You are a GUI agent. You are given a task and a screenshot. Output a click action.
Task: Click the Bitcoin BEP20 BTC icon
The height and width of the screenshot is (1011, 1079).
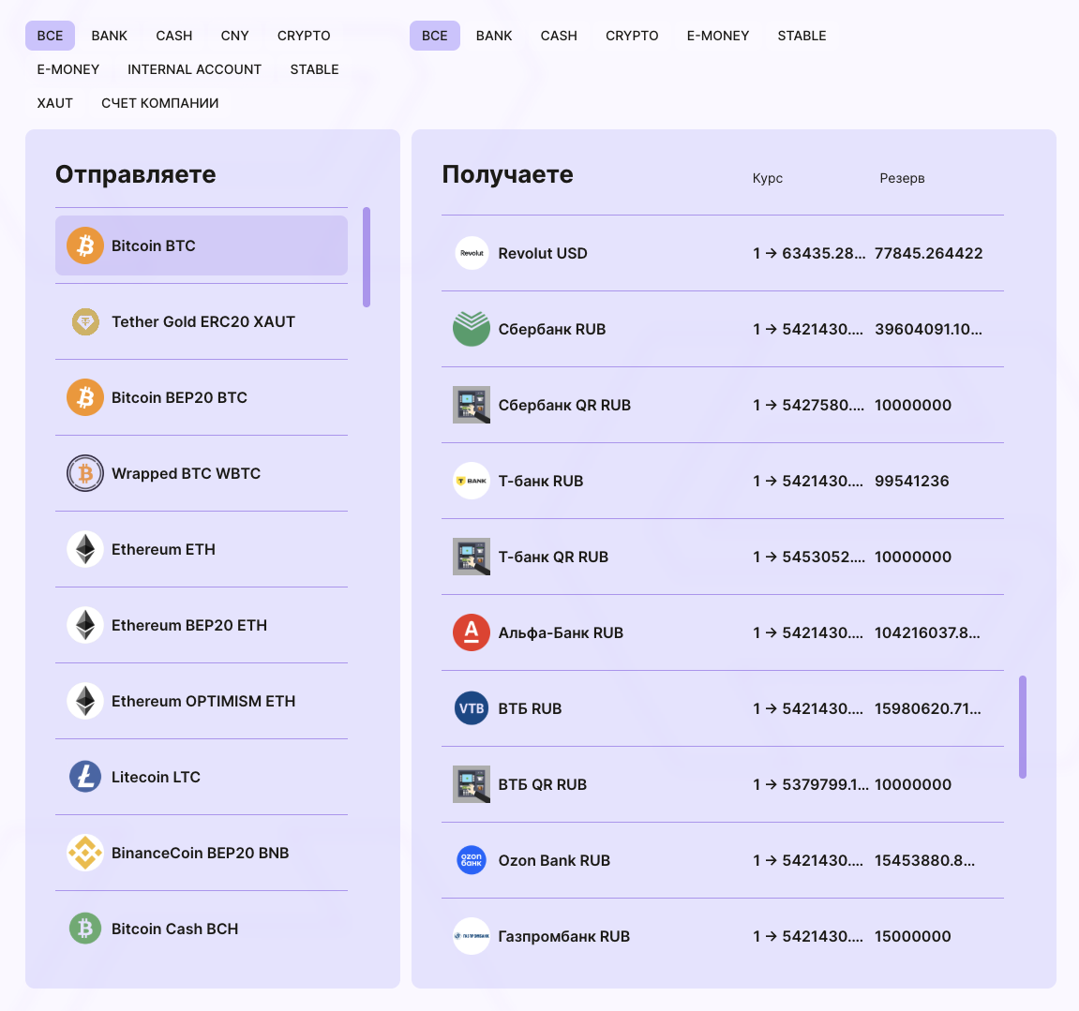85,397
